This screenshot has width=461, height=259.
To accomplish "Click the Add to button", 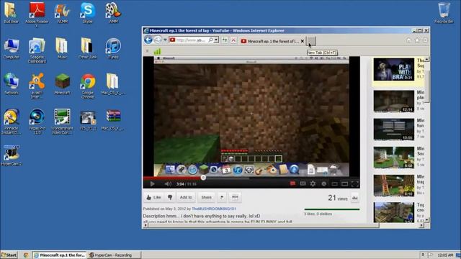I will click(x=186, y=197).
